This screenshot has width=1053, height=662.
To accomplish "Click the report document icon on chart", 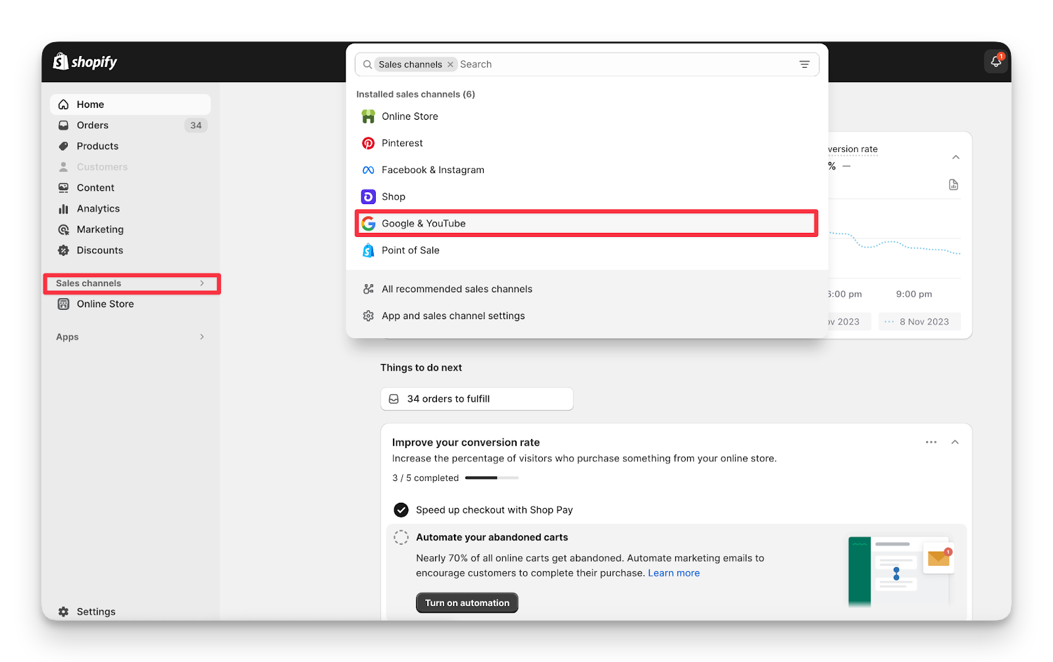I will [953, 185].
